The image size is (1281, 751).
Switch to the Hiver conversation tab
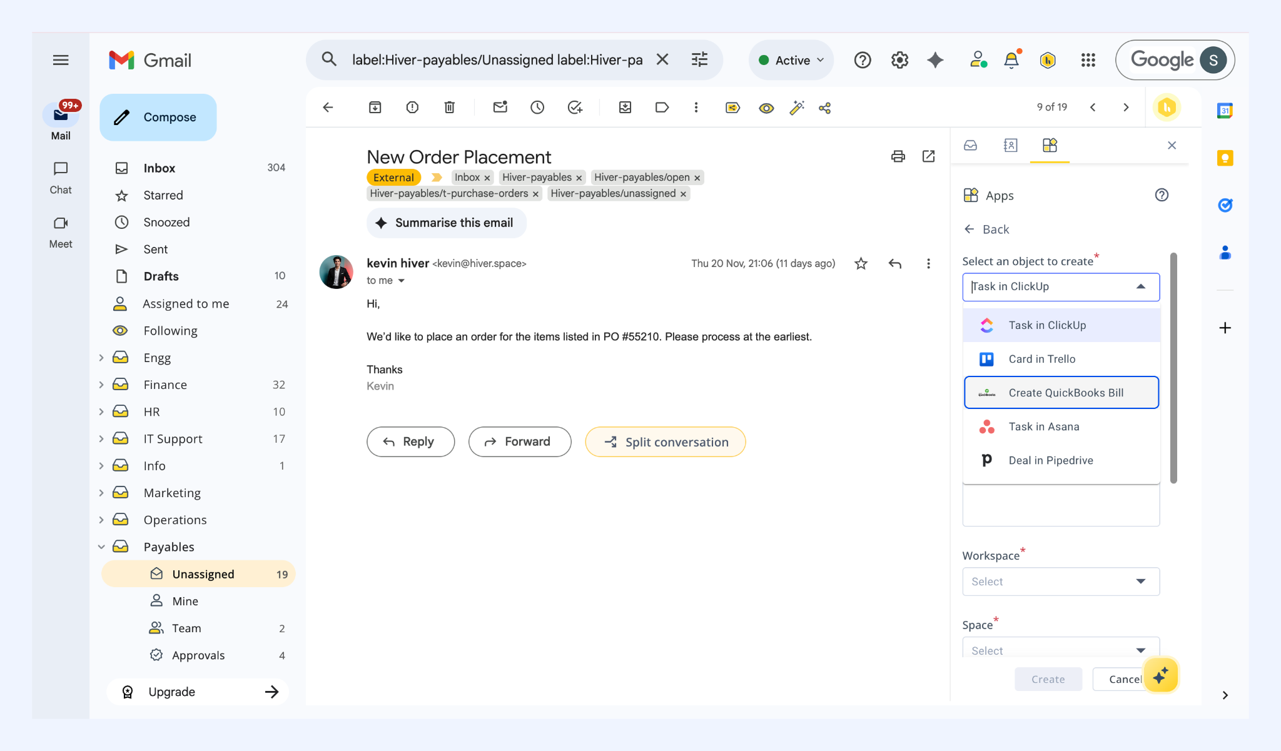970,146
